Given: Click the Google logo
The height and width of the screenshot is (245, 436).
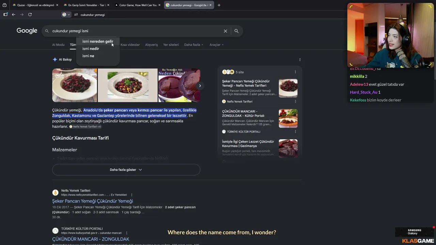Looking at the screenshot, I should point(27,31).
